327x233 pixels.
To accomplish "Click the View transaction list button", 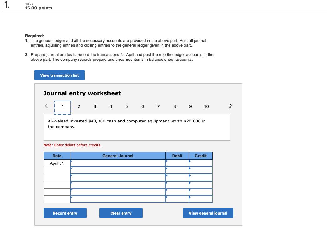I will [59, 75].
